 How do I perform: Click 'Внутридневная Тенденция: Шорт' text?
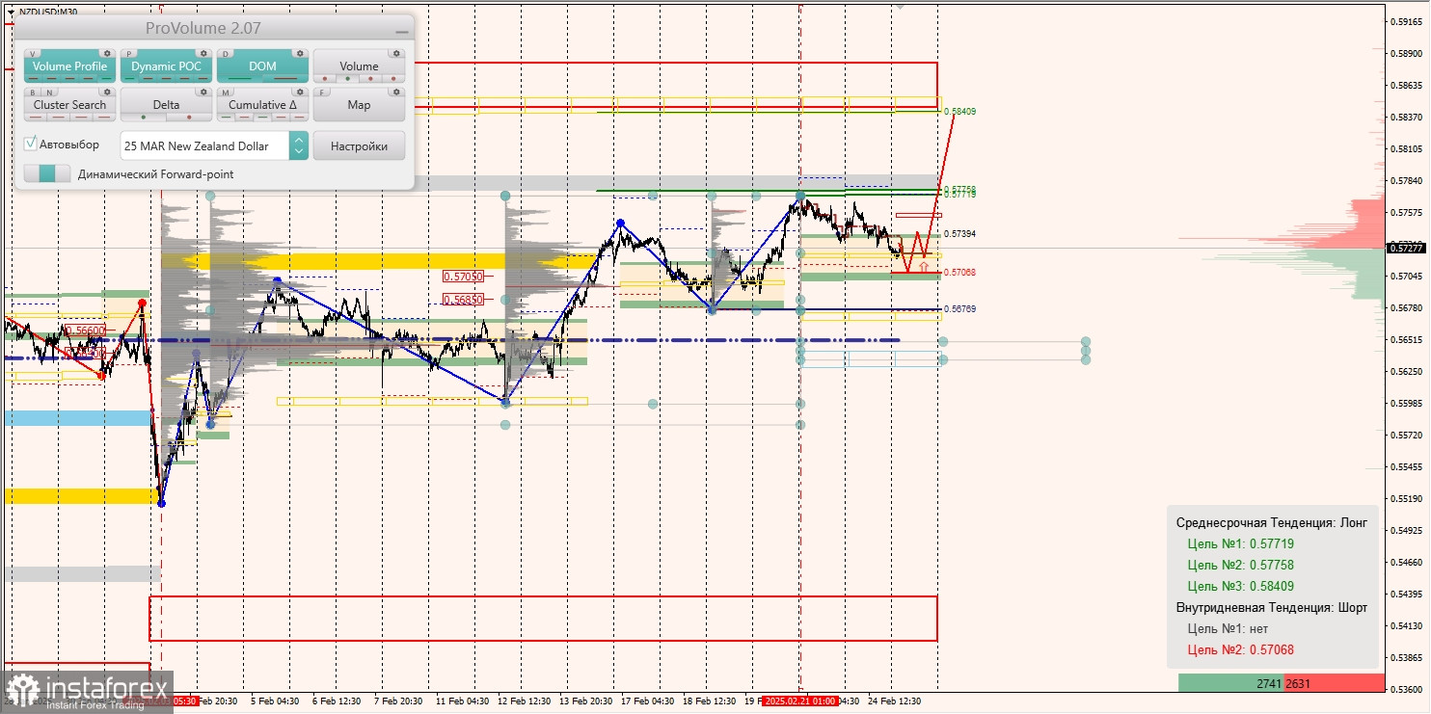[x=1272, y=607]
